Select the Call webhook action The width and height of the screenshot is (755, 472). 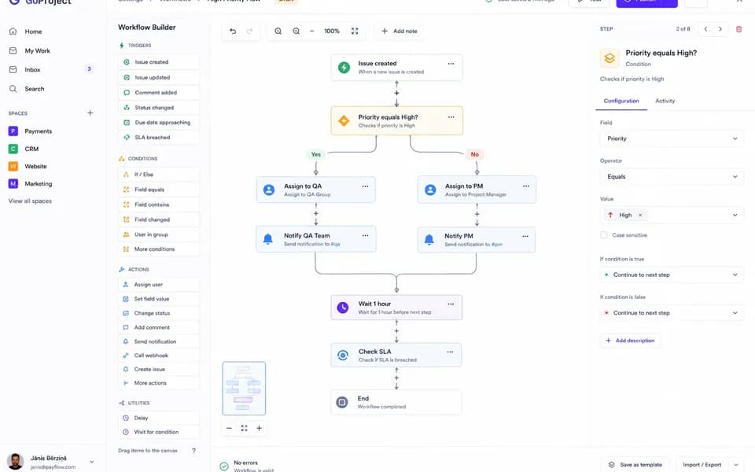click(x=158, y=356)
